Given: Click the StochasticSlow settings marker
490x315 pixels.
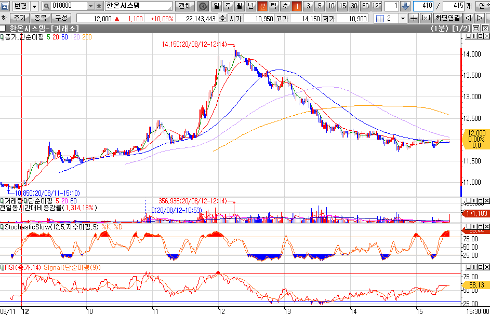Looking at the screenshot, I should click(2, 227).
